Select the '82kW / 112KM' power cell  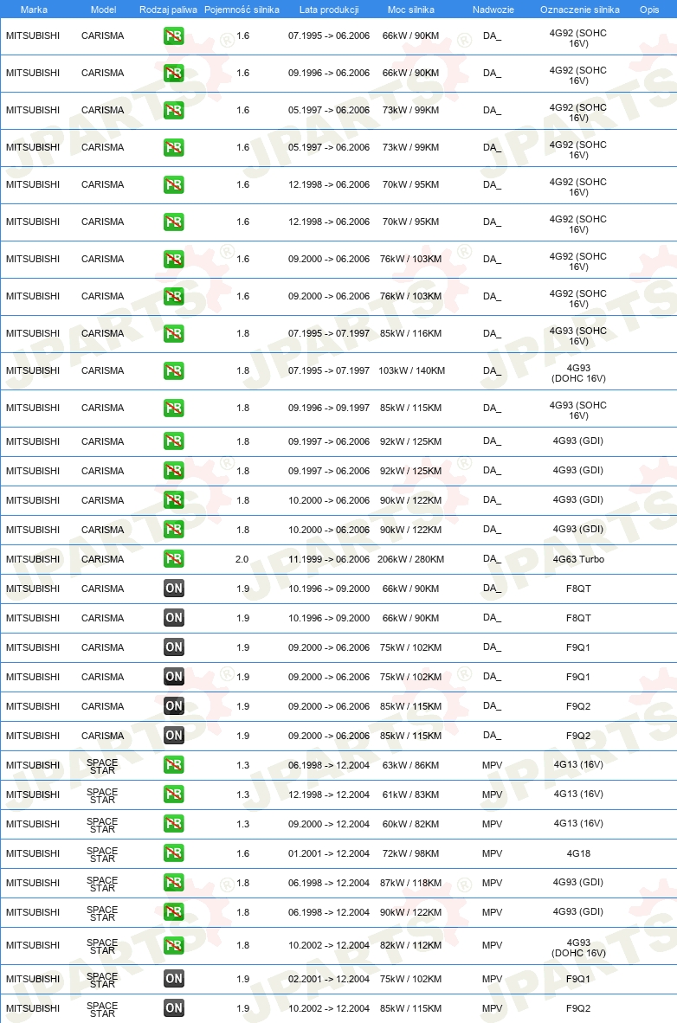[x=410, y=945]
